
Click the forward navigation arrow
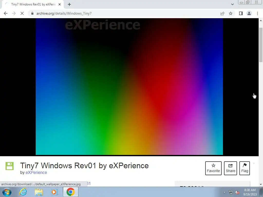coord(14,13)
